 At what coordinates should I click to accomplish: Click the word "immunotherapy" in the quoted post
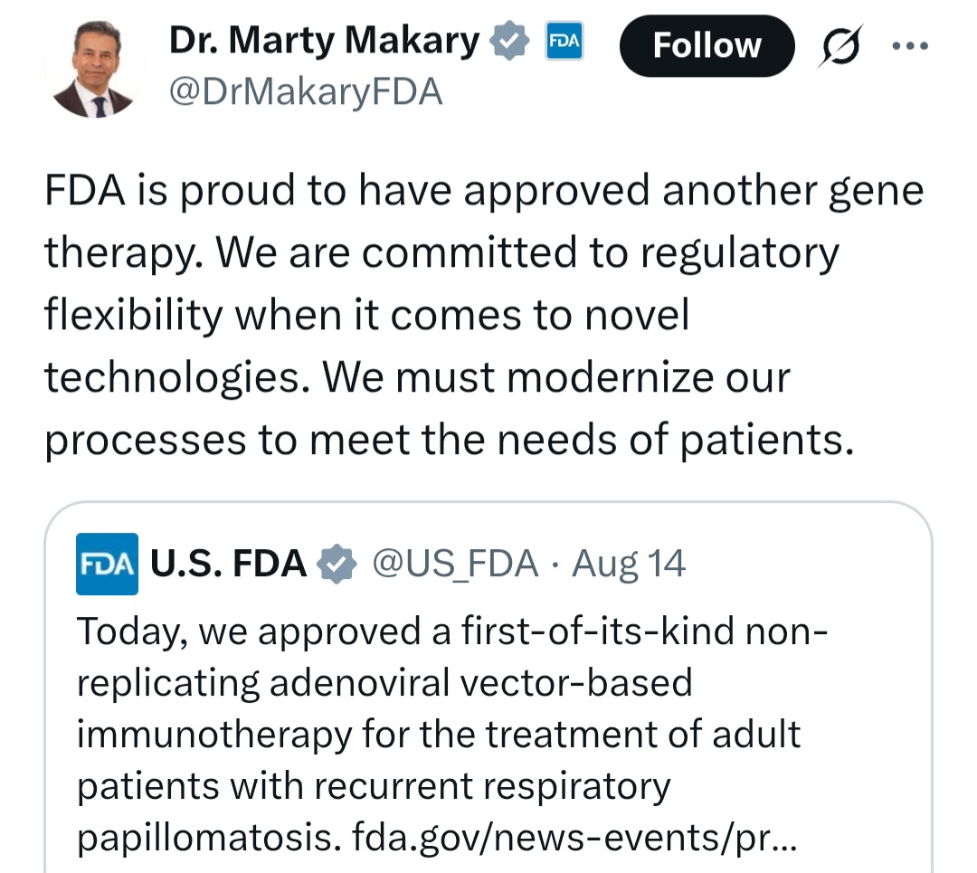pos(213,734)
